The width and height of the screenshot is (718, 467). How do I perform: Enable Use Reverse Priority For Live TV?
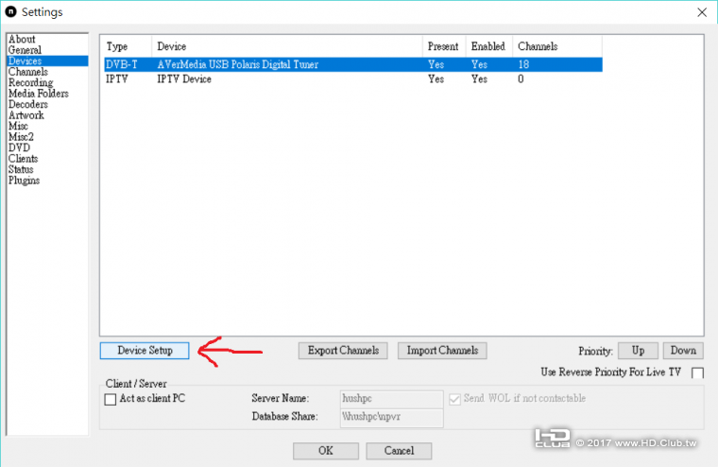pos(697,372)
